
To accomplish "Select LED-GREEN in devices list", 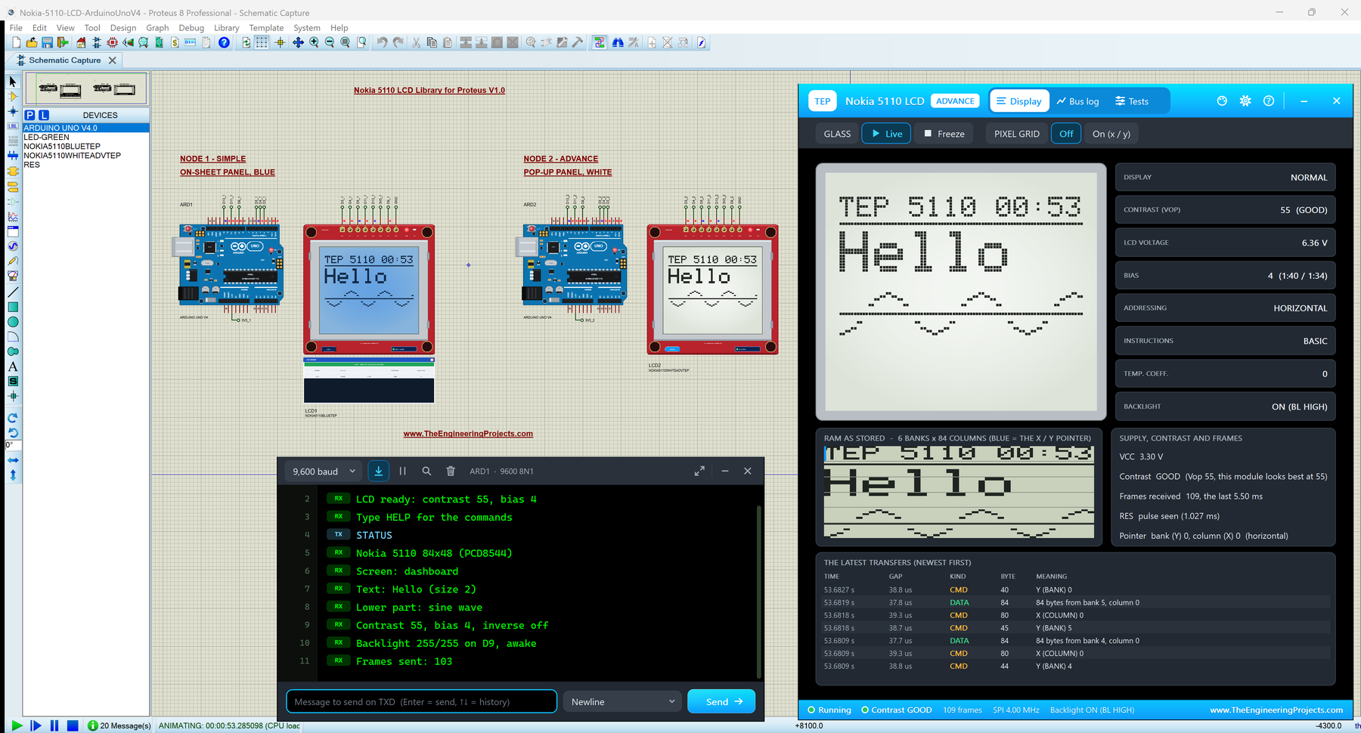I will click(x=47, y=138).
